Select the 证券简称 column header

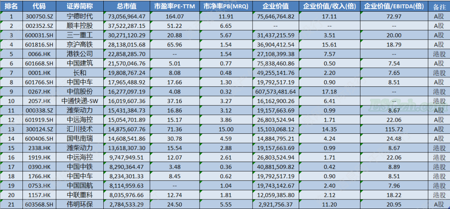[80, 6]
